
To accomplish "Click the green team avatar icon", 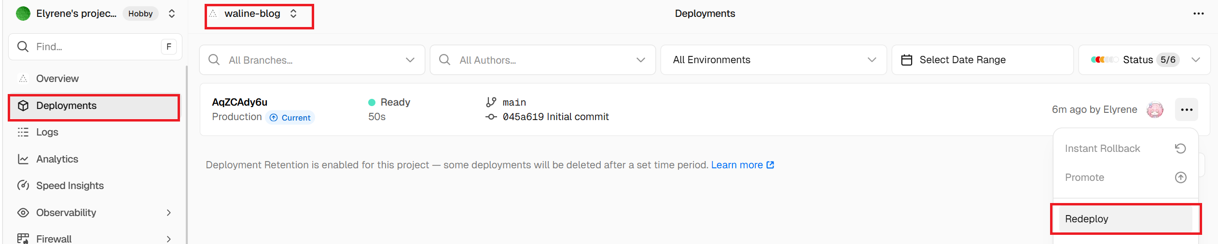I will (x=23, y=14).
